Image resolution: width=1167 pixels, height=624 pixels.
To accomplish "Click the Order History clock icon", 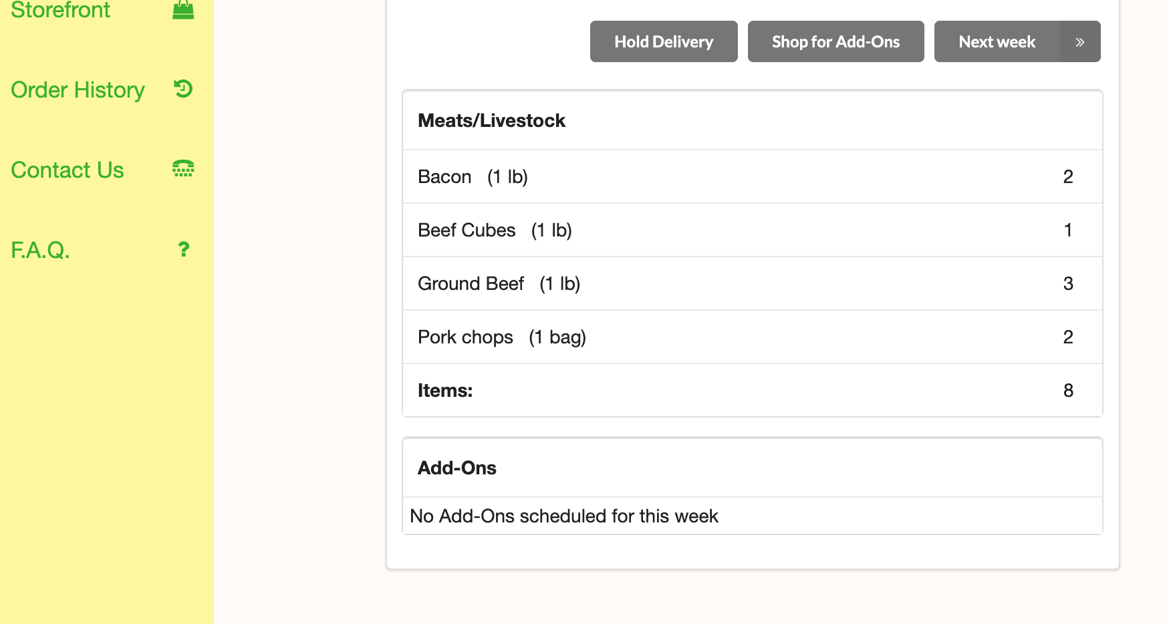I will tap(183, 89).
